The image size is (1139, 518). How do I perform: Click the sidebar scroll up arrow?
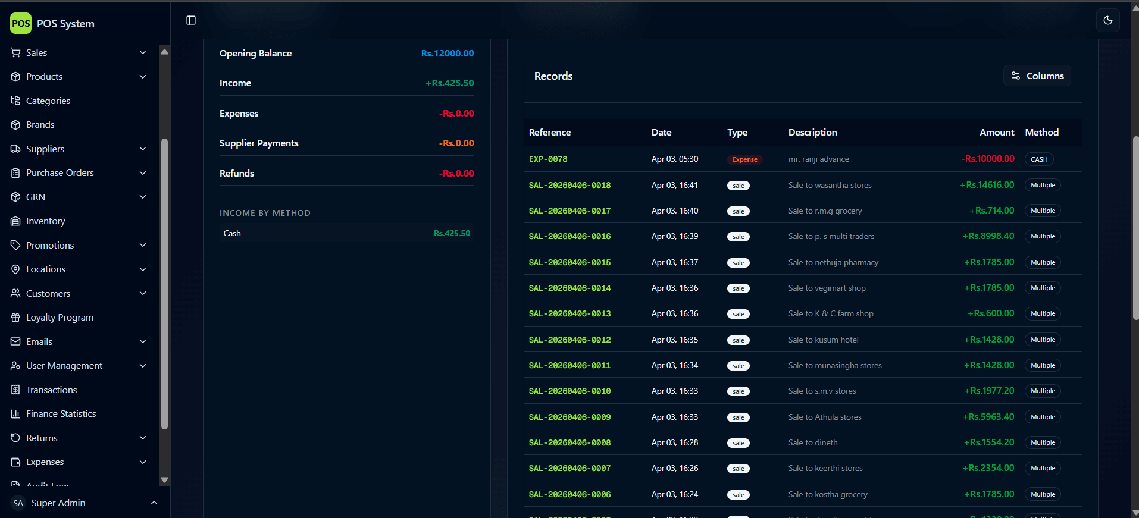[x=165, y=52]
